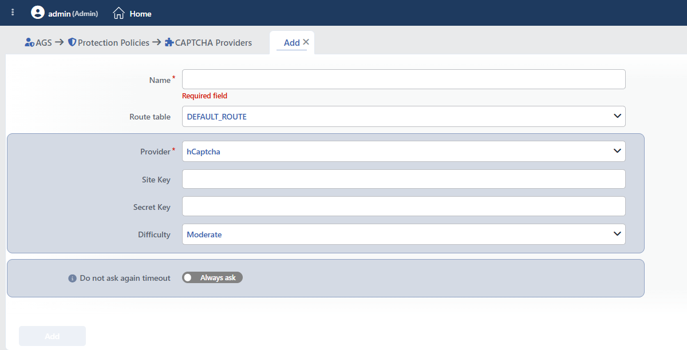Viewport: 687px width, 350px height.
Task: Close the Add tab
Action: click(x=306, y=42)
